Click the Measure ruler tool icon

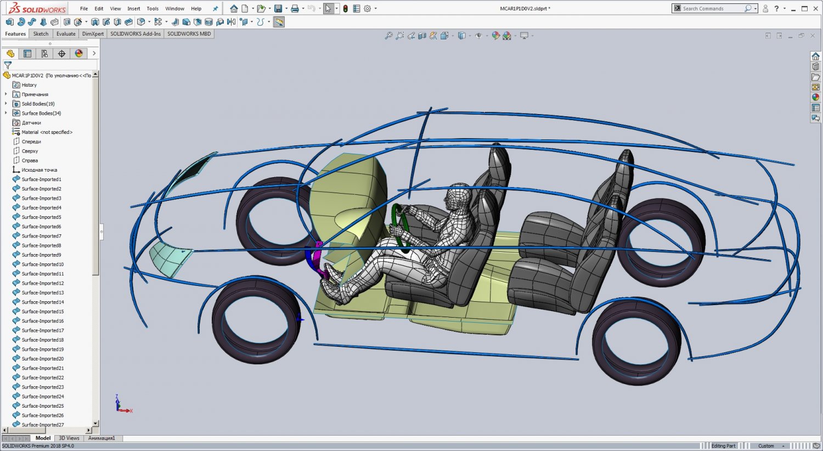279,22
